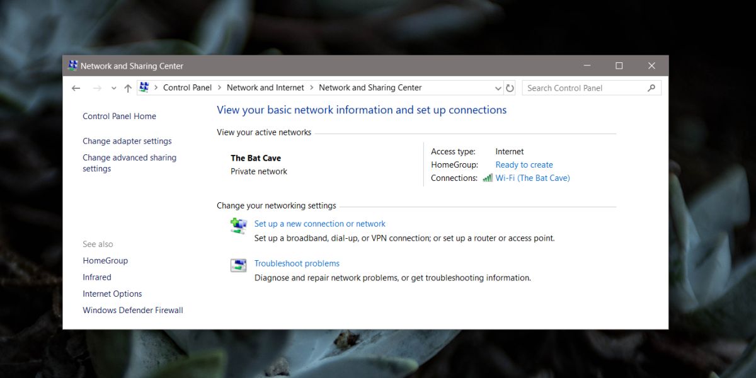Select Network and Sharing Center breadcrumb
The image size is (756, 378).
tap(370, 88)
